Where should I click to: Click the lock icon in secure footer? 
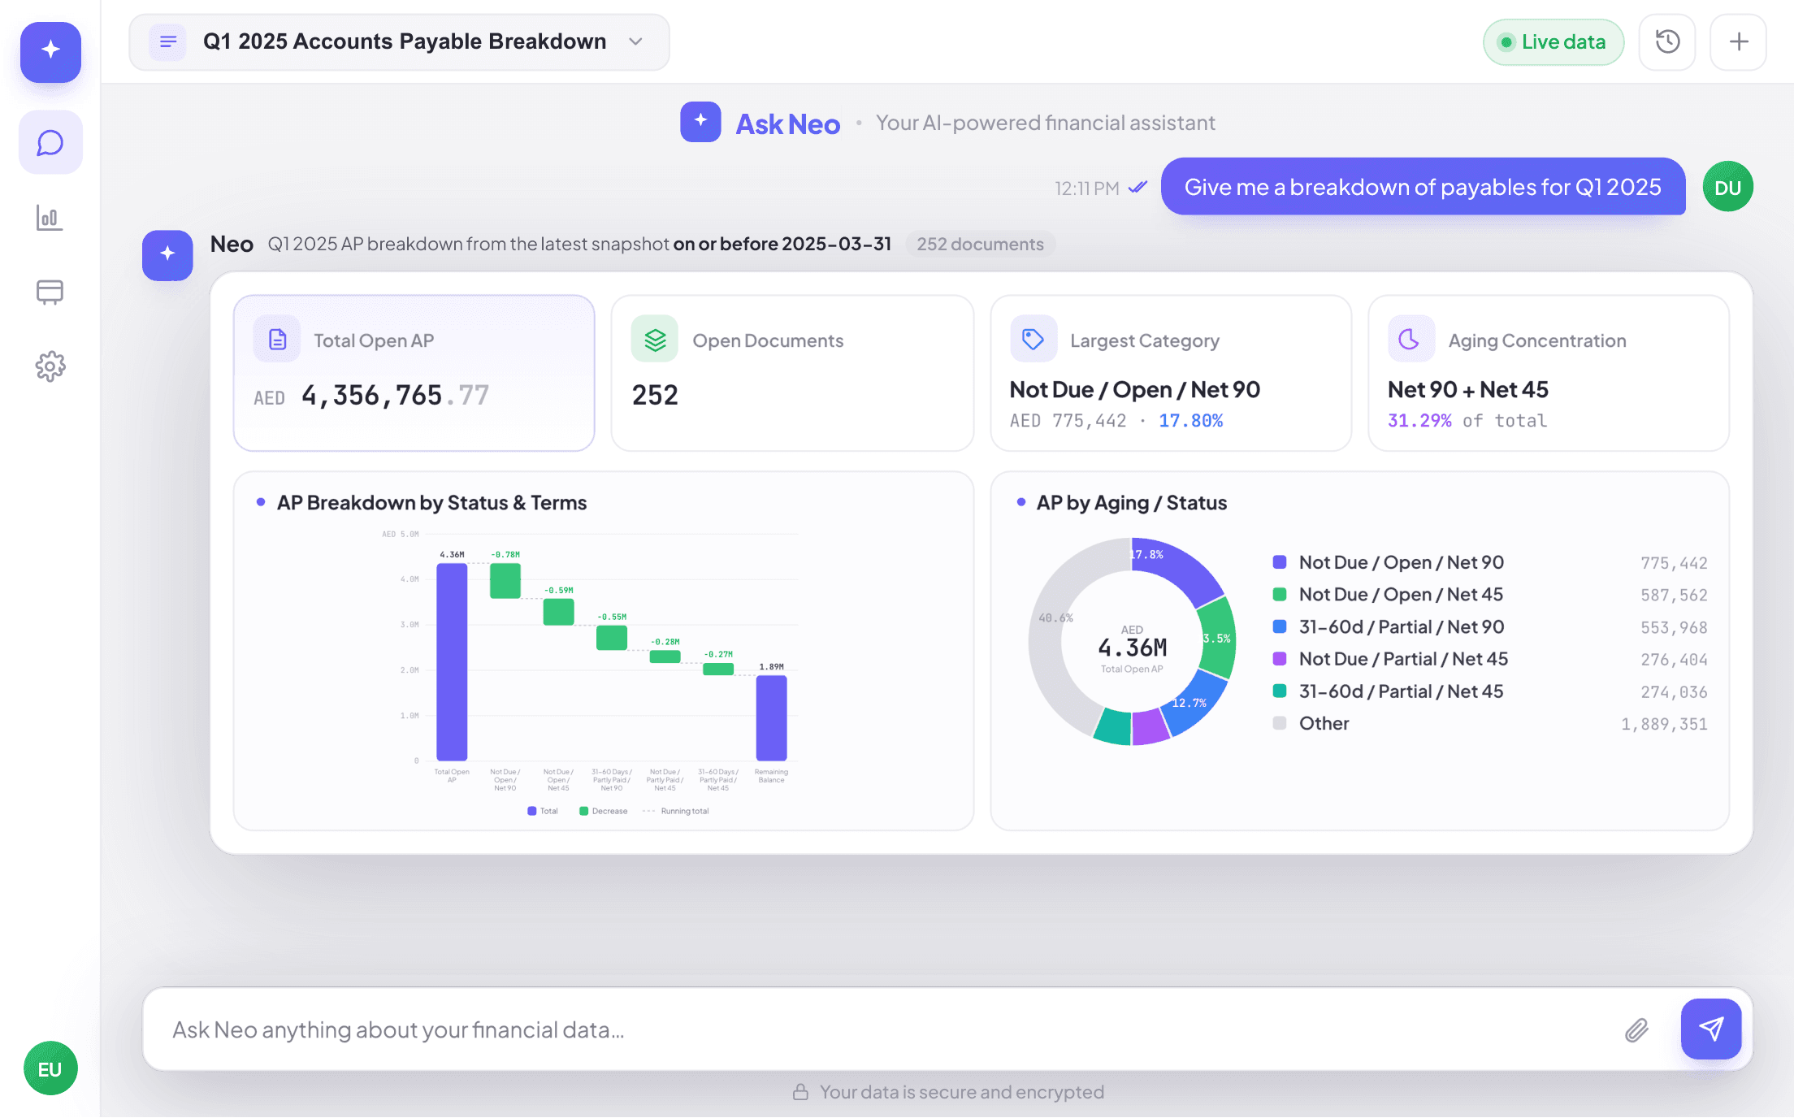[x=800, y=1092]
